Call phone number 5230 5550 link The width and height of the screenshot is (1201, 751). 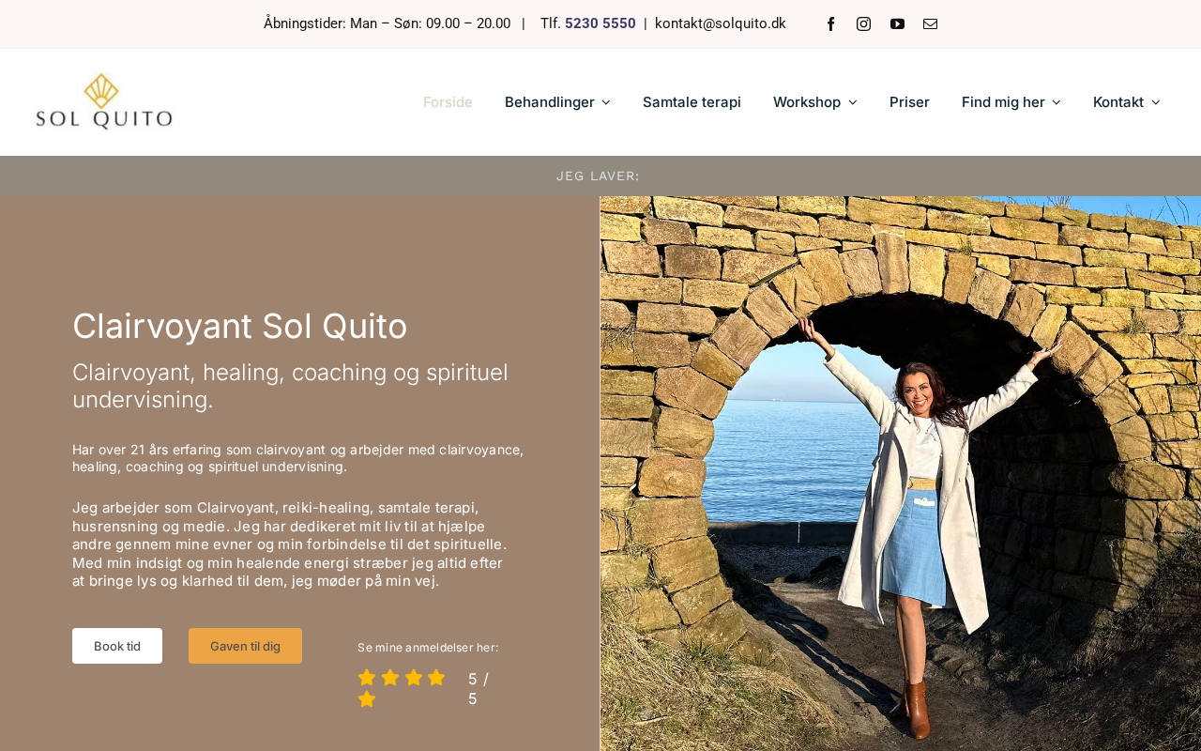pyautogui.click(x=600, y=23)
